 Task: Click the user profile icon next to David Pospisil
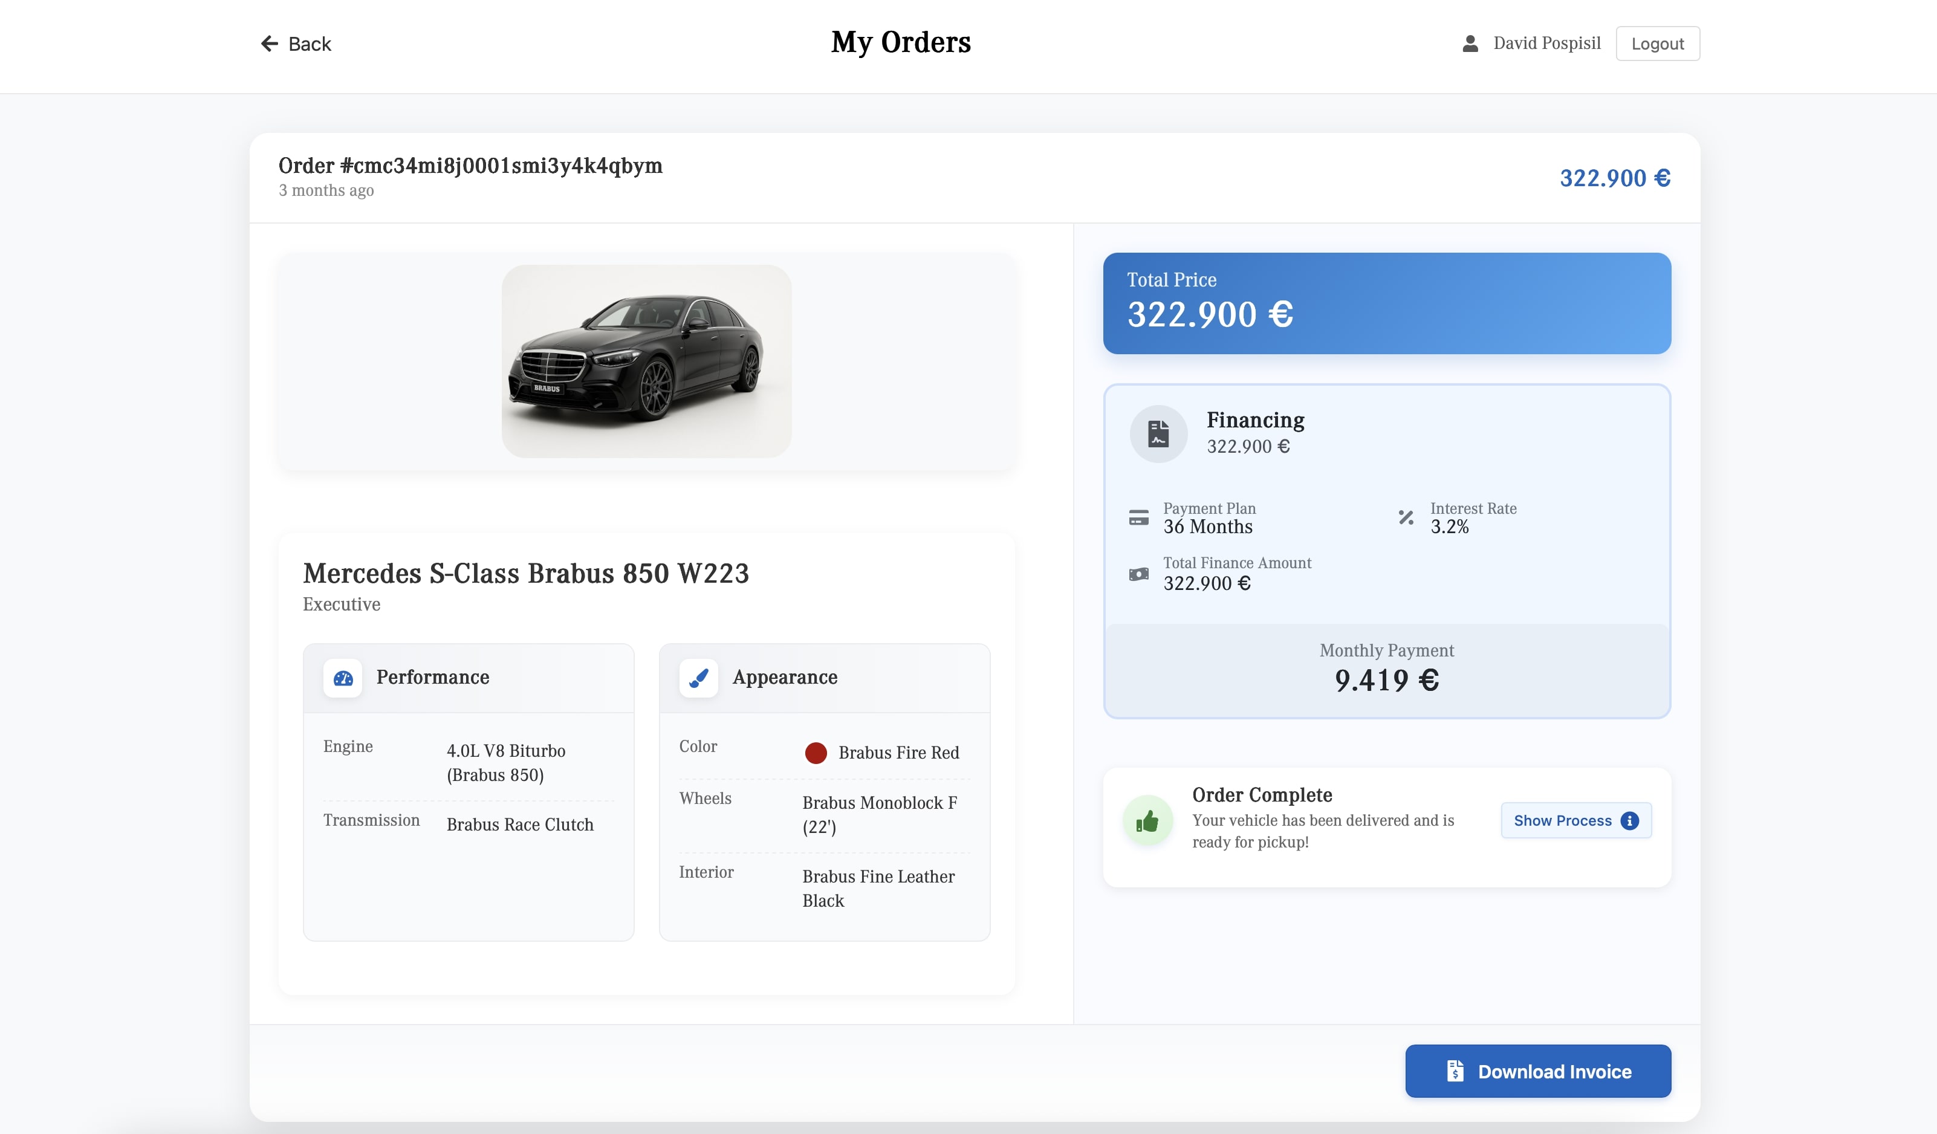[x=1469, y=44]
